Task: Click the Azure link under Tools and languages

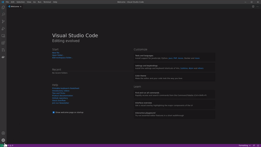Action: 181,58
